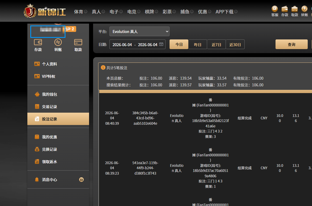Open the header 存款 deposit icon
This screenshot has width=312, height=206.
point(285,11)
